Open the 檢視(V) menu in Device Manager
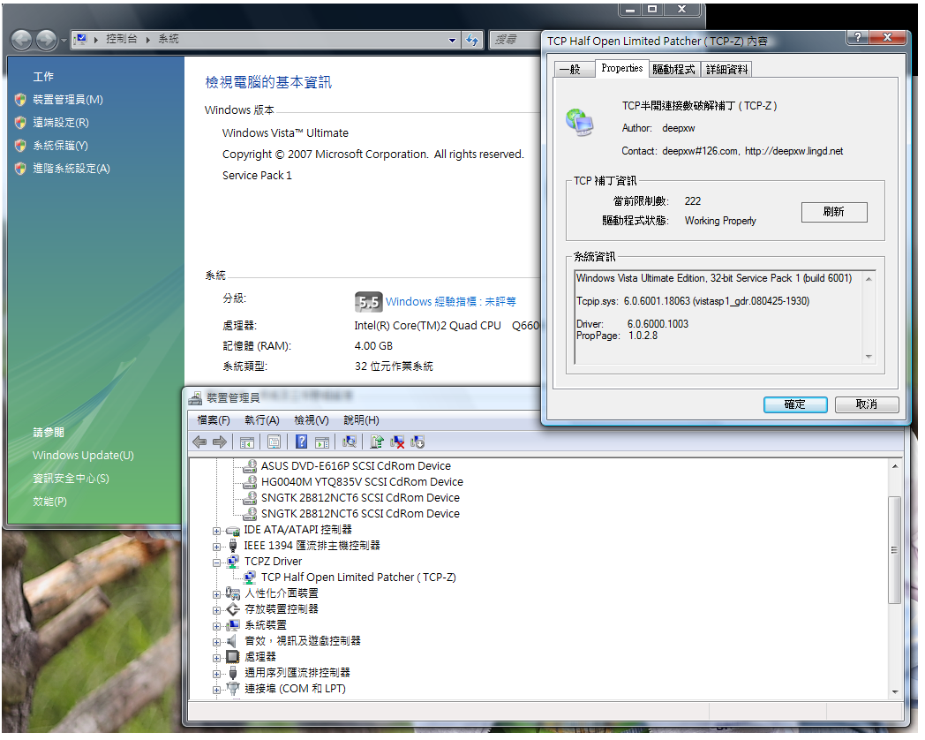Viewport: 925px width, 740px height. [311, 420]
